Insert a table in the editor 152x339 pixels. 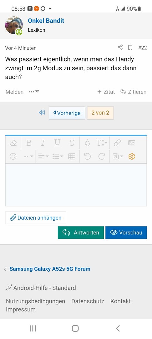(72, 156)
